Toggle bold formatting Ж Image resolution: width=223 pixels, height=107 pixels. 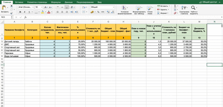(x=20, y=12)
